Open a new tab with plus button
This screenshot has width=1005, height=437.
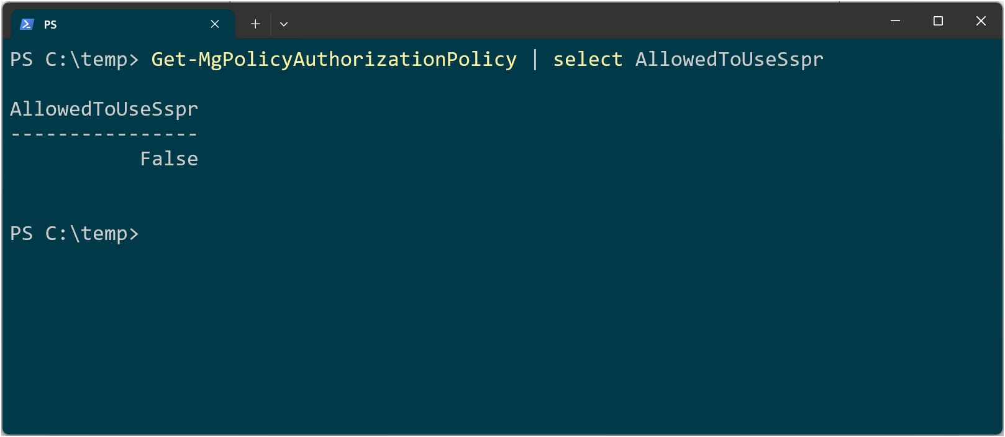(255, 24)
